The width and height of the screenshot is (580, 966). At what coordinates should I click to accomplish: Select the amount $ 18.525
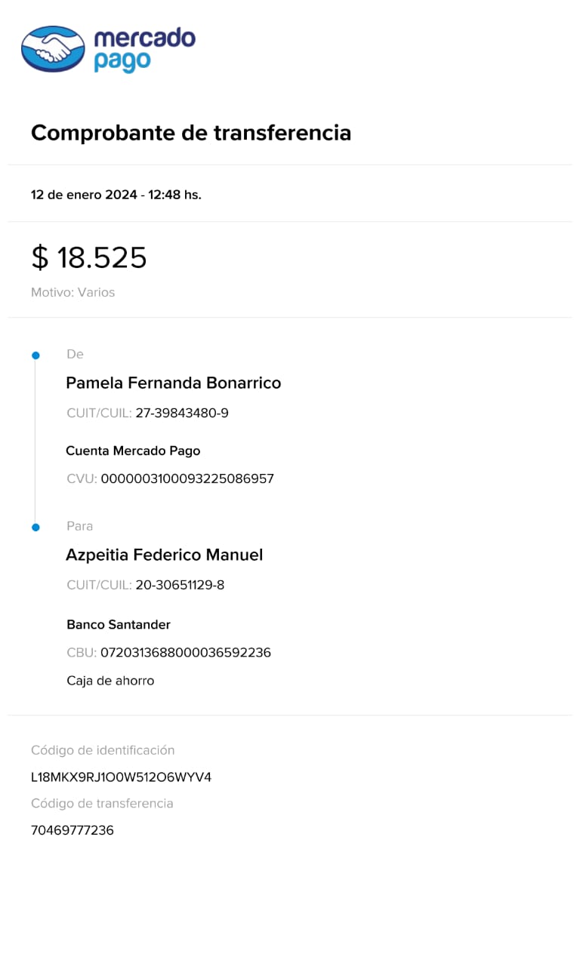pyautogui.click(x=89, y=258)
